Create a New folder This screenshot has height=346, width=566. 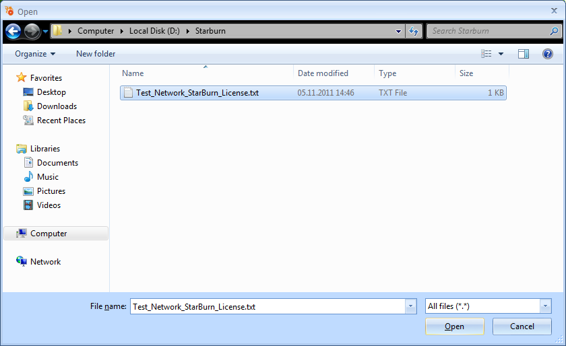point(96,54)
